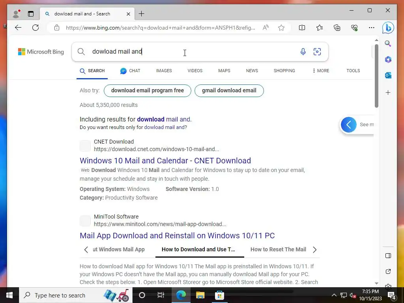The width and height of the screenshot is (404, 303).
Task: Switch to the NEWS tab
Action: click(x=252, y=71)
